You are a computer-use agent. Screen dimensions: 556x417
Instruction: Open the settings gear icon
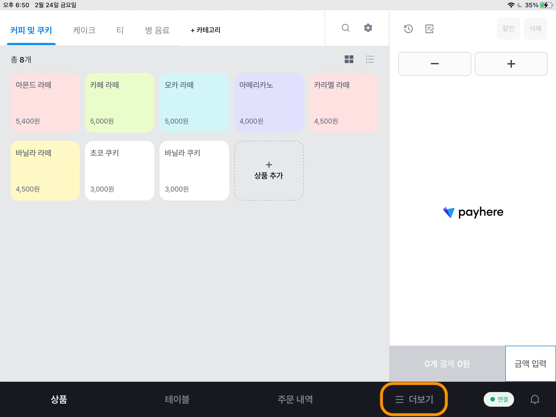[x=368, y=28]
